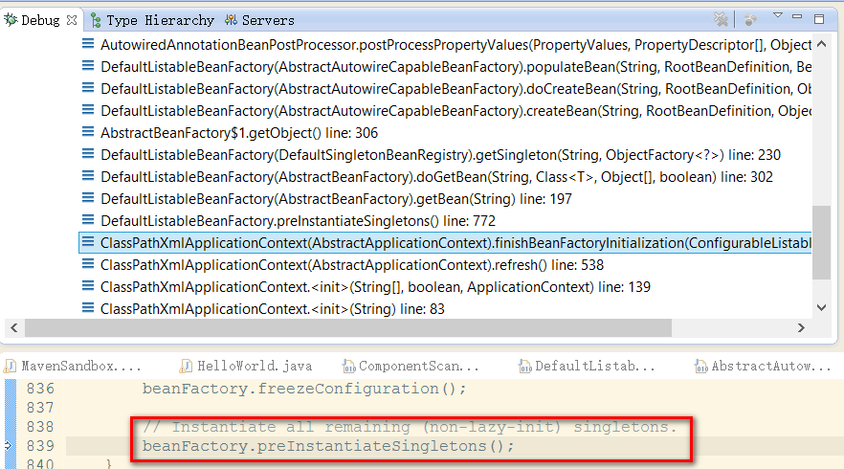Click the horizontal scrollbar thumb in Debug view
The image size is (844, 469).
[348, 328]
